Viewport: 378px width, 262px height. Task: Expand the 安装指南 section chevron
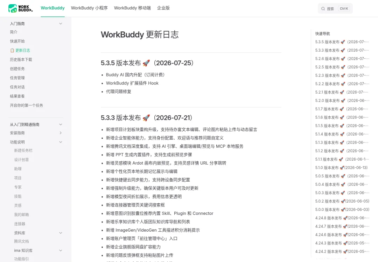coord(61,133)
